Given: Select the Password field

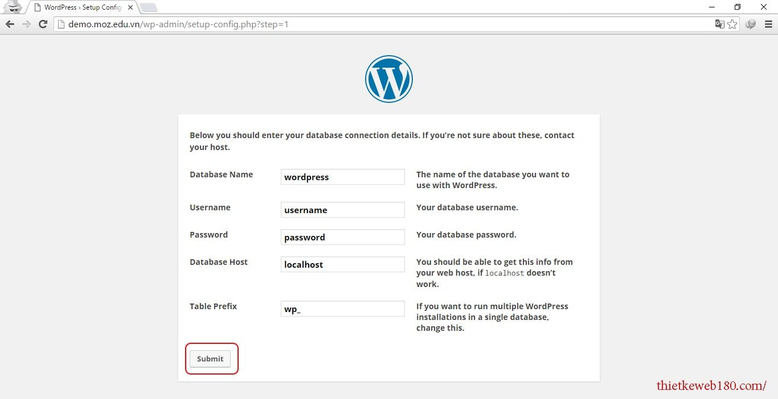Looking at the screenshot, I should (x=342, y=237).
